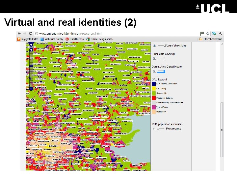The height and width of the screenshot is (178, 237).
Task: Open the browser wrench settings menu
Action: (220, 33)
